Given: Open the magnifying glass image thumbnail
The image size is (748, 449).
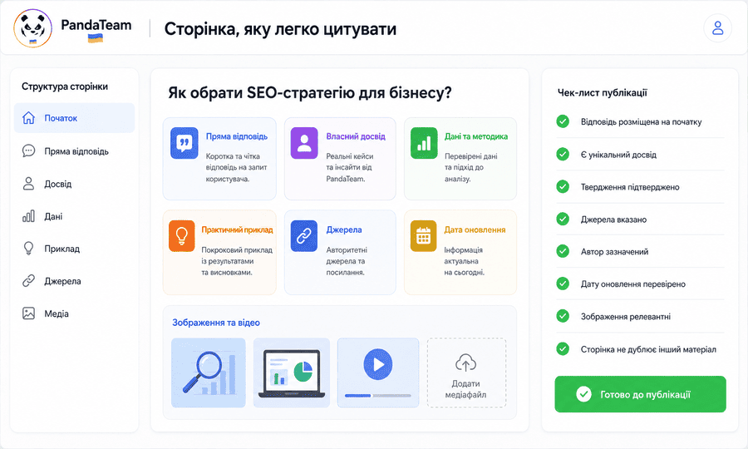Looking at the screenshot, I should coord(209,373).
